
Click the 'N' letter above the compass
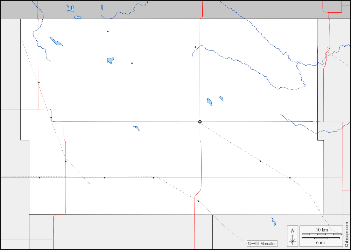click(293, 231)
